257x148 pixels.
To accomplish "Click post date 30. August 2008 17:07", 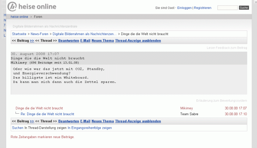I will pyautogui.click(x=35, y=54).
